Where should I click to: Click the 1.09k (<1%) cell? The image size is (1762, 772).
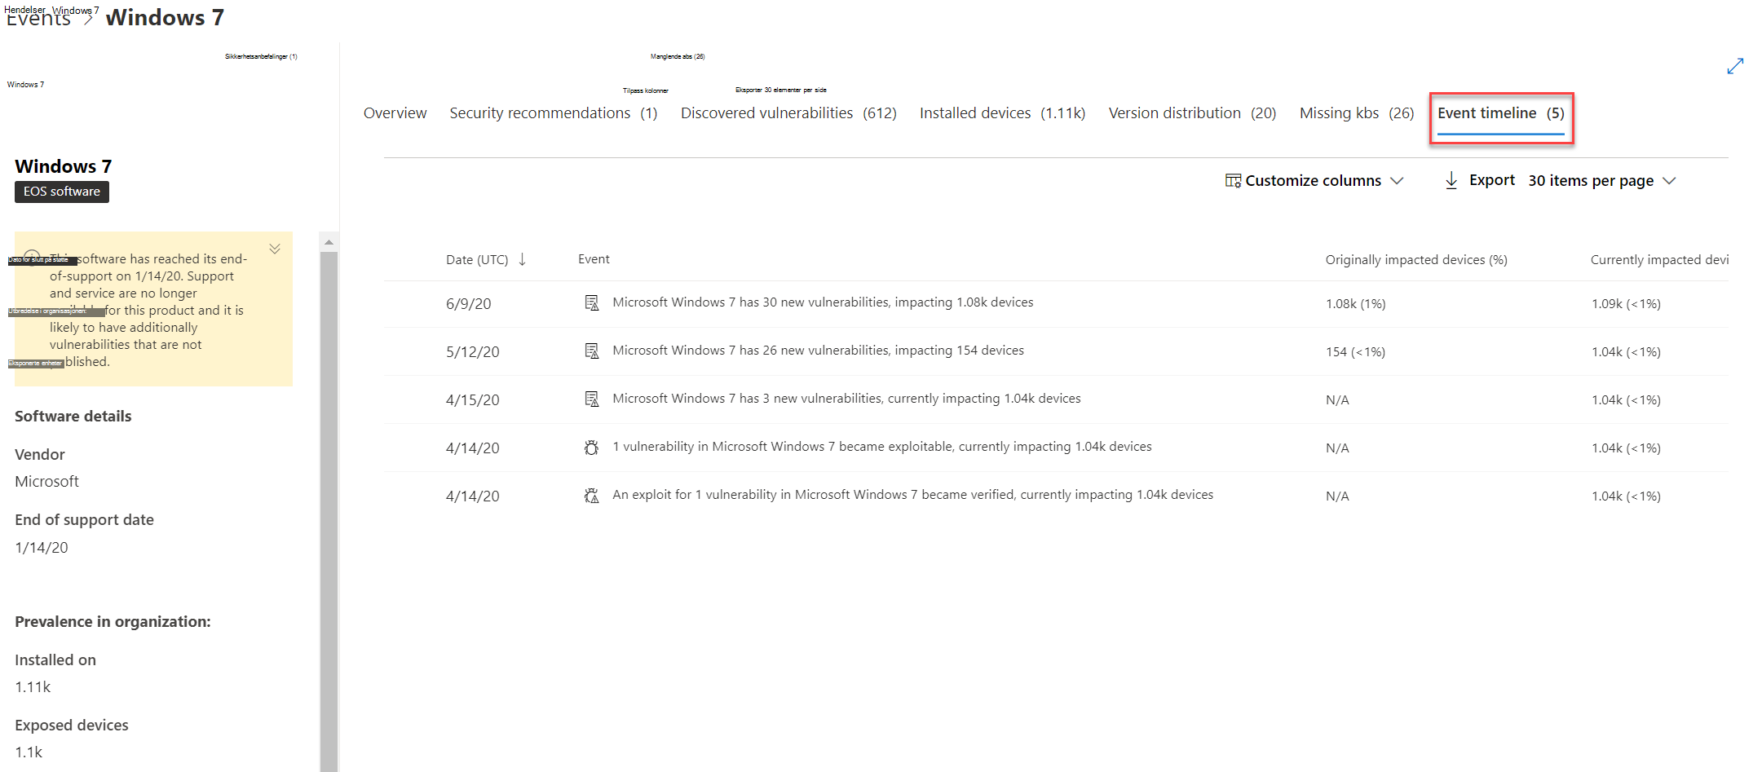[x=1626, y=304]
